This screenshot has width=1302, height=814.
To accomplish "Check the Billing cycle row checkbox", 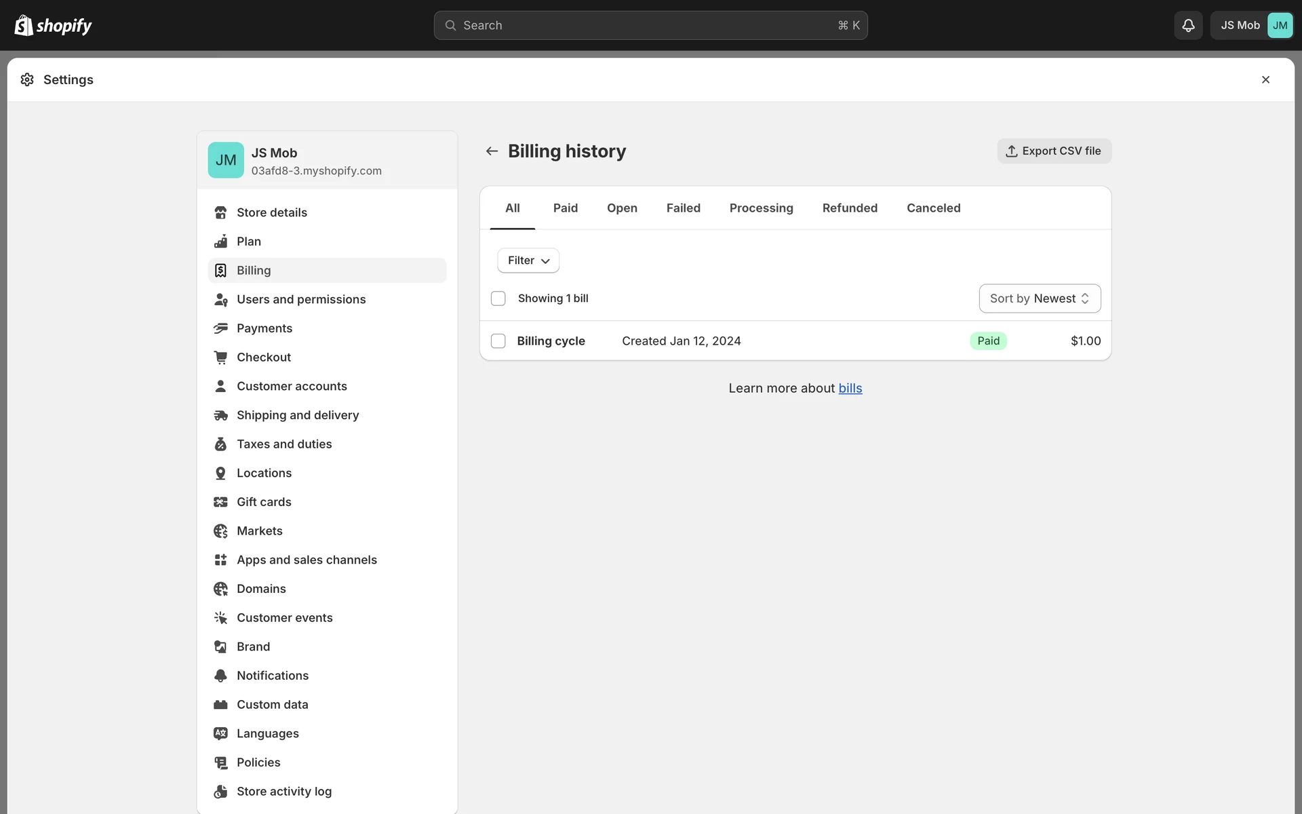I will (498, 341).
